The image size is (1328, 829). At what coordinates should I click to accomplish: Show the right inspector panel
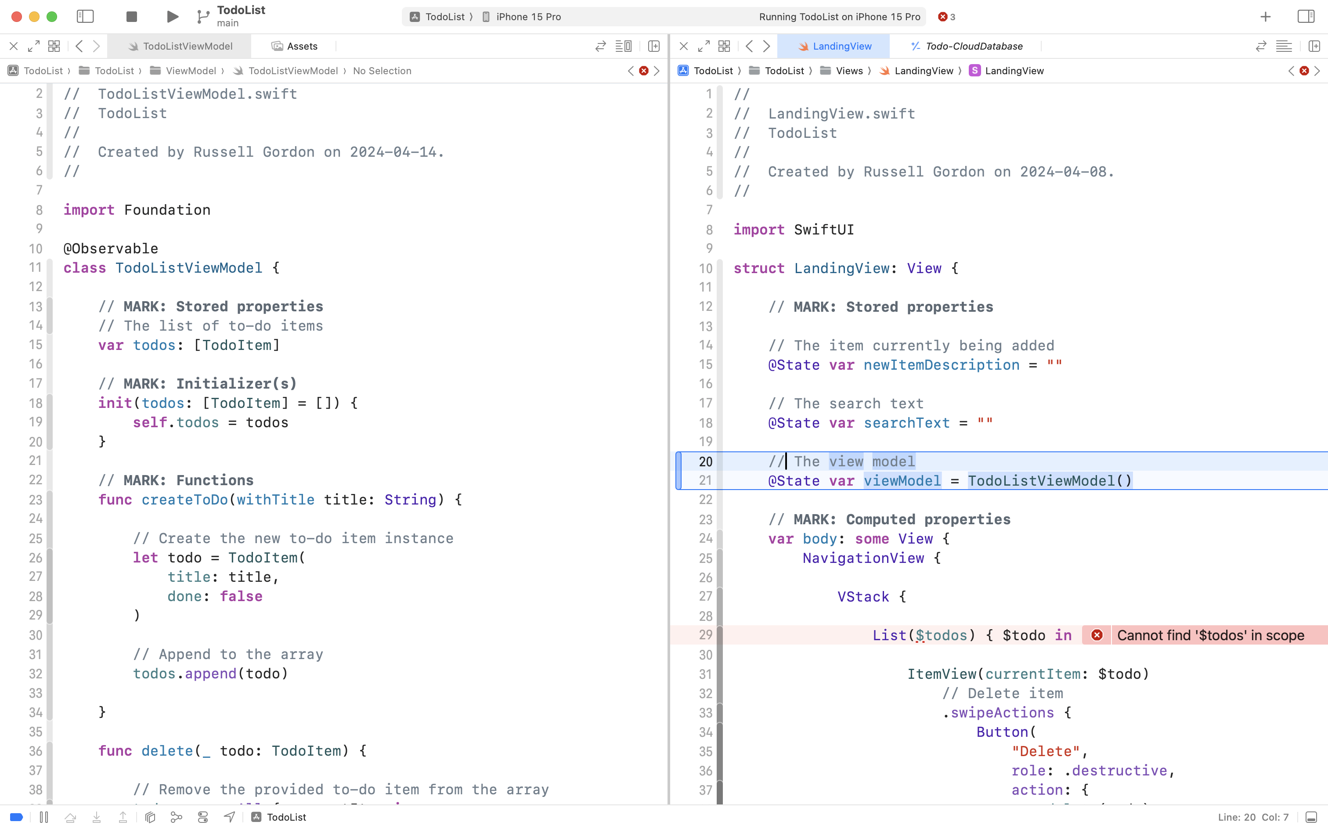tap(1306, 16)
